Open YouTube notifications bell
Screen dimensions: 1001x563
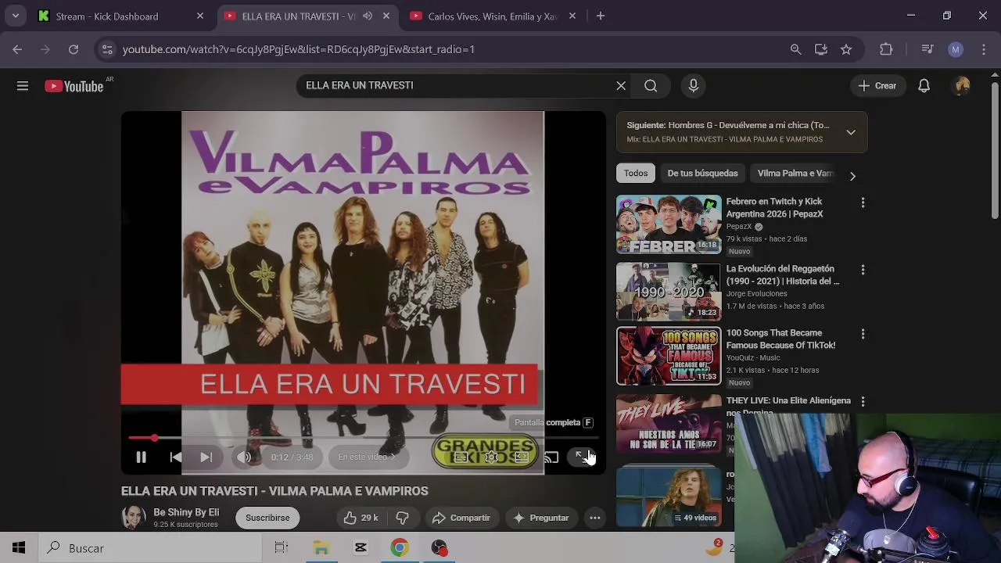coord(924,86)
